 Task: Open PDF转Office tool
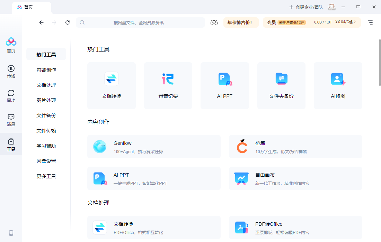coord(295,227)
